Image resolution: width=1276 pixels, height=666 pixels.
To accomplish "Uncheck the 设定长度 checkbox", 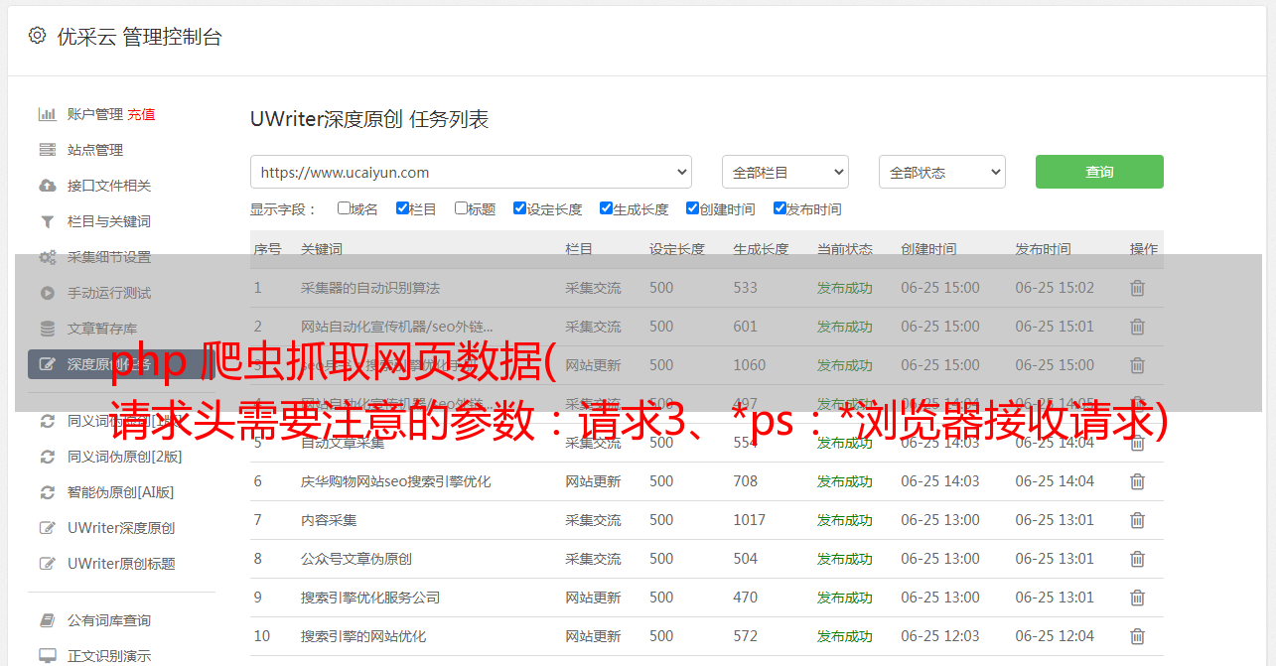I will 519,208.
